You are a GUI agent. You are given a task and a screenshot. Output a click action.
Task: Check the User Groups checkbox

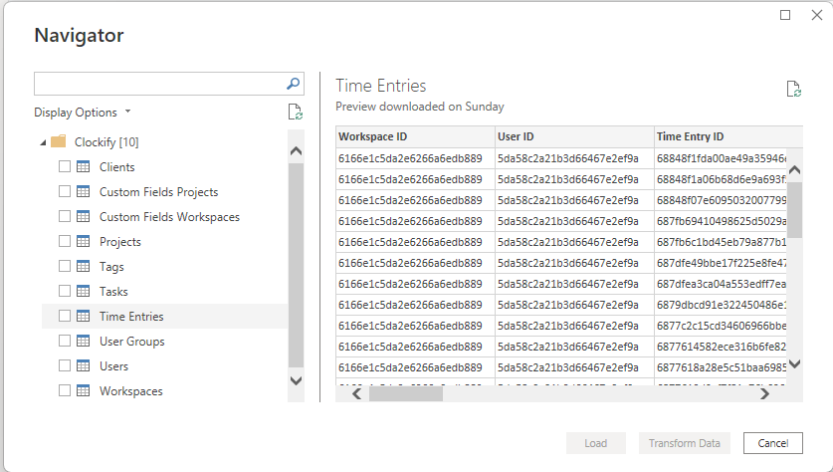(65, 341)
